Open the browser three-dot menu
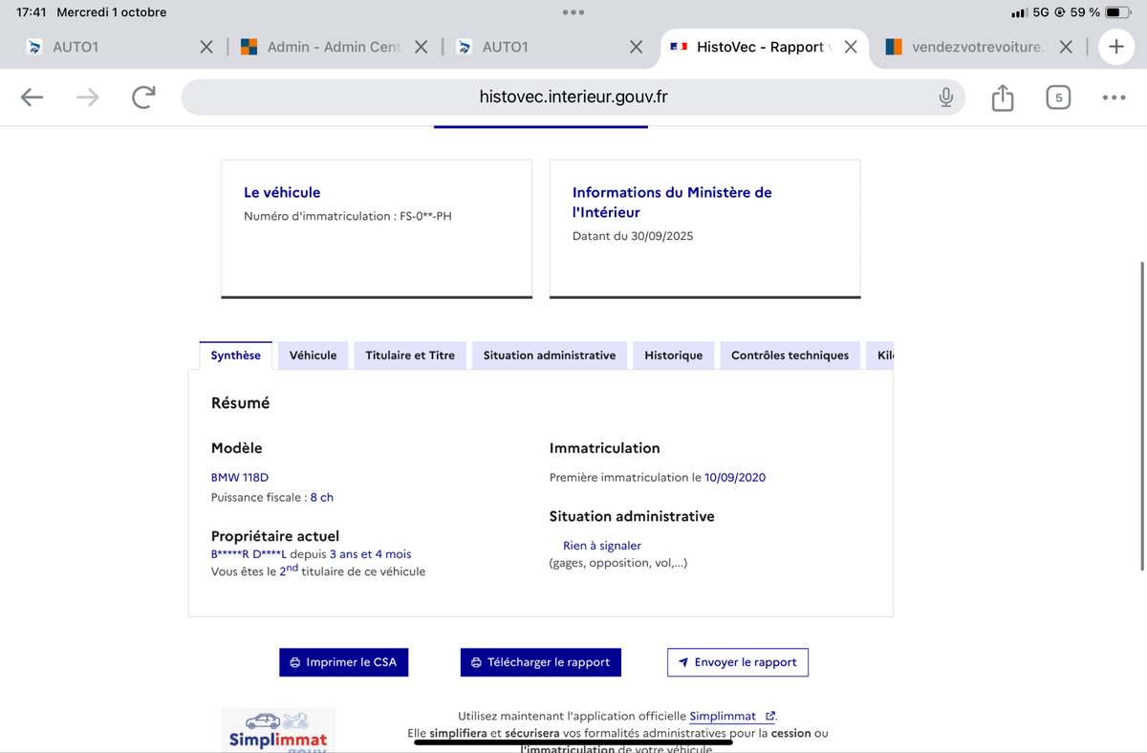 coord(1114,97)
